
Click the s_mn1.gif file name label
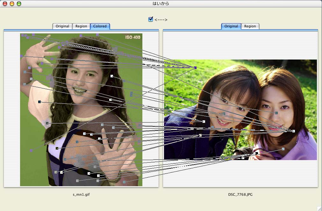[x=81, y=194]
